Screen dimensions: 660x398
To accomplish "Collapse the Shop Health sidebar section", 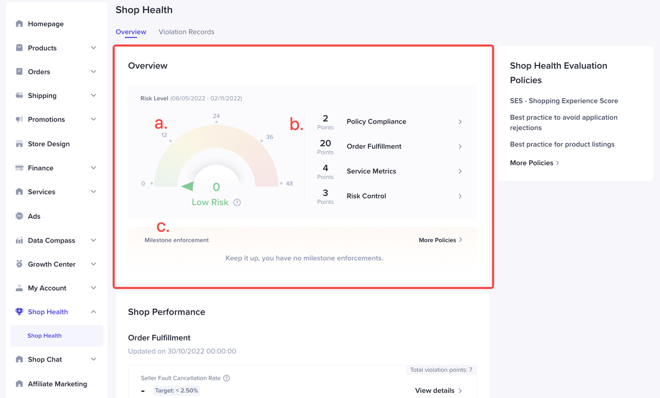I will coord(93,312).
